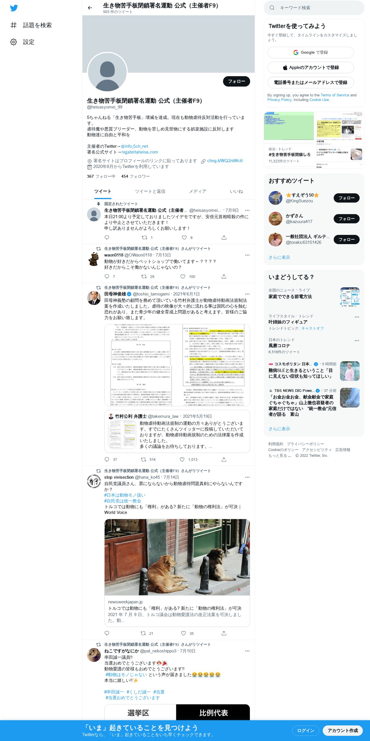This screenshot has height=741, width=370.
Task: Open more menu on ねこですがなにか tweet
Action: (x=247, y=651)
